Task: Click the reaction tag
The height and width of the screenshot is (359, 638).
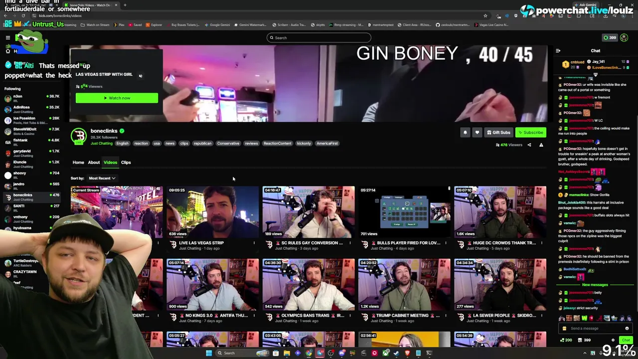Action: click(141, 144)
